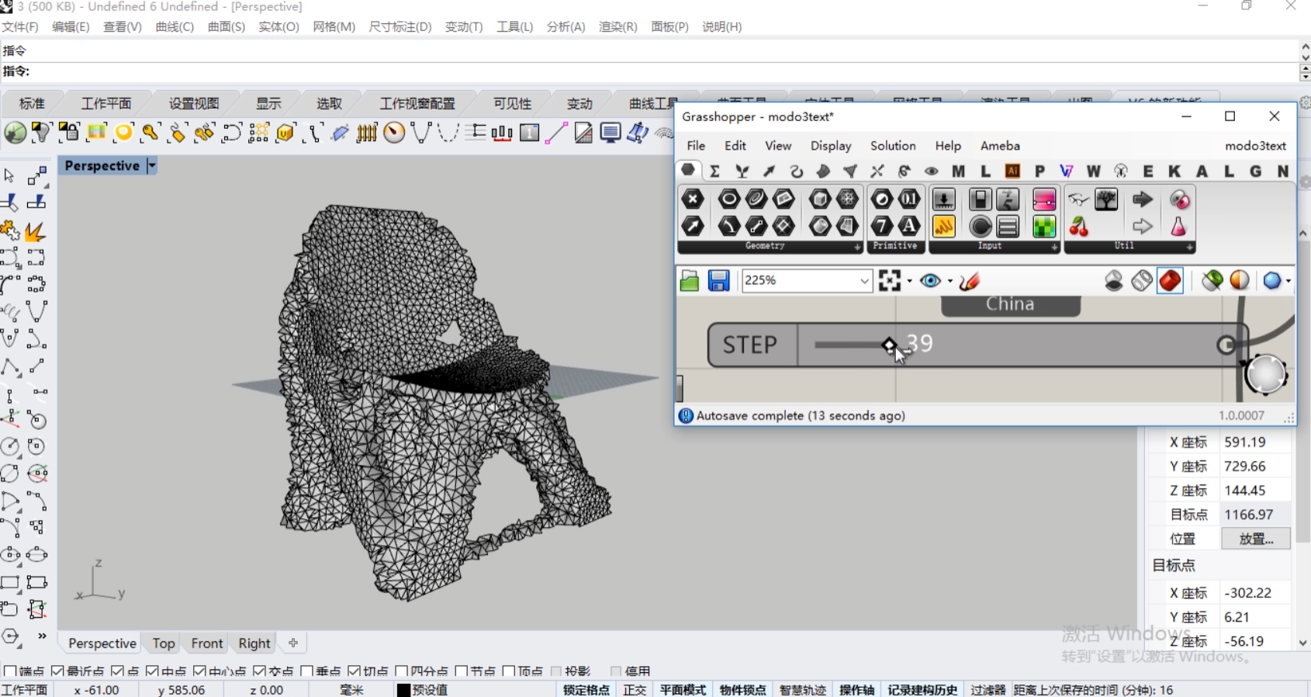Viewport: 1311px width, 697px height.
Task: Switch to the Top viewport tab
Action: 163,643
